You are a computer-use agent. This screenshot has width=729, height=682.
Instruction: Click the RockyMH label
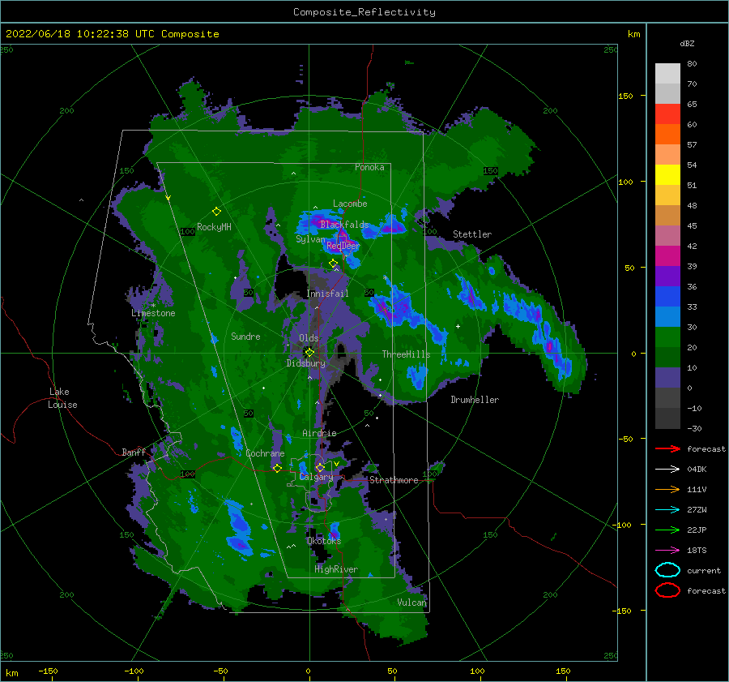[x=214, y=227]
